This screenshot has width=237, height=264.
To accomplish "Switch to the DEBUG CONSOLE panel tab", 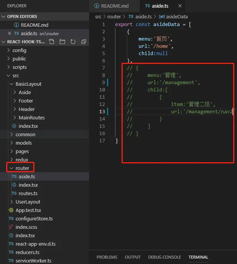I will (x=164, y=257).
